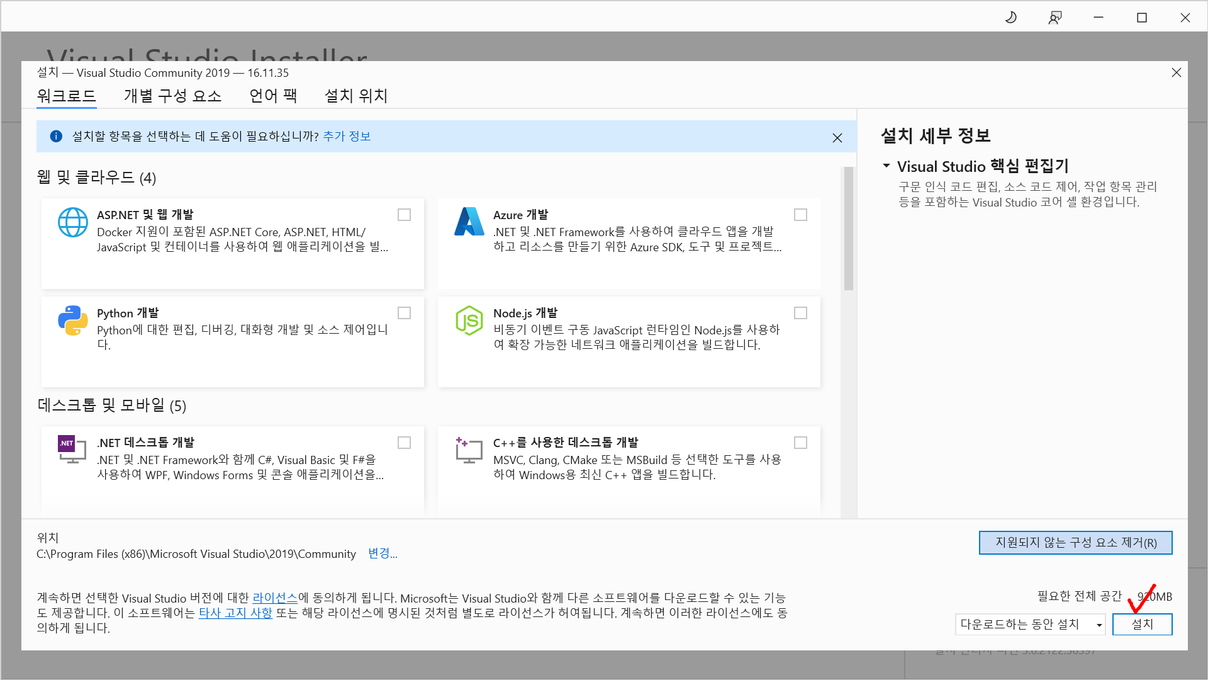Image resolution: width=1208 pixels, height=680 pixels.
Task: Open the 언어 팩 tab
Action: 273,96
